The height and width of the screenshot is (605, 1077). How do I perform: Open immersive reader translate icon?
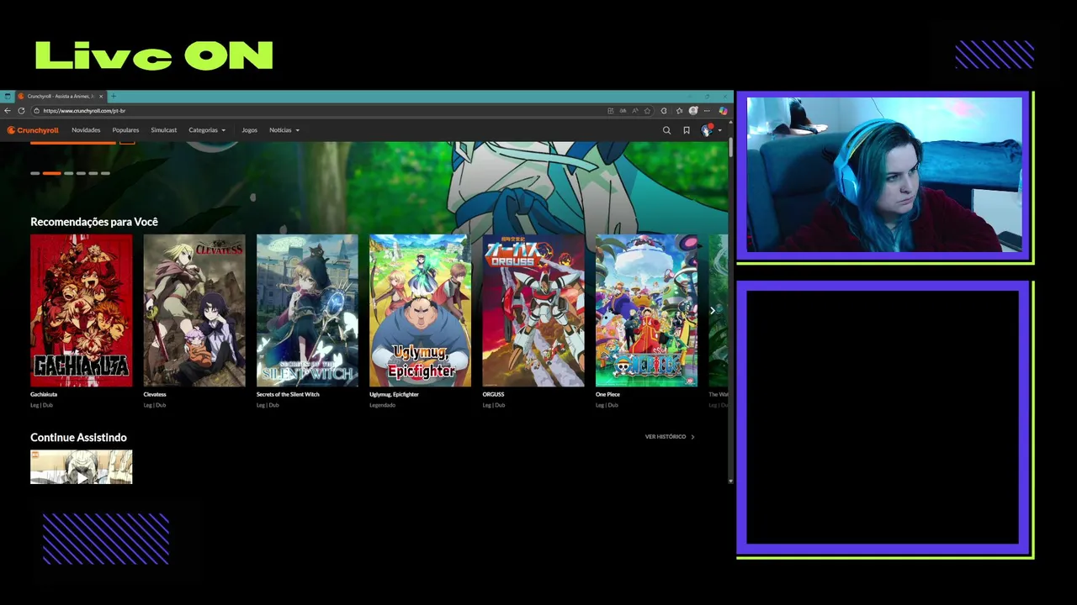623,111
